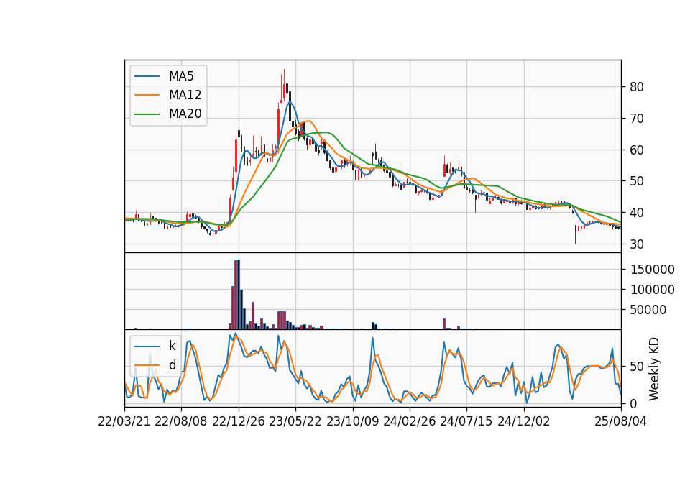Click the tallest volume bar near 22/12/26
Viewport: 690px width, 496px height.
pyautogui.click(x=239, y=295)
